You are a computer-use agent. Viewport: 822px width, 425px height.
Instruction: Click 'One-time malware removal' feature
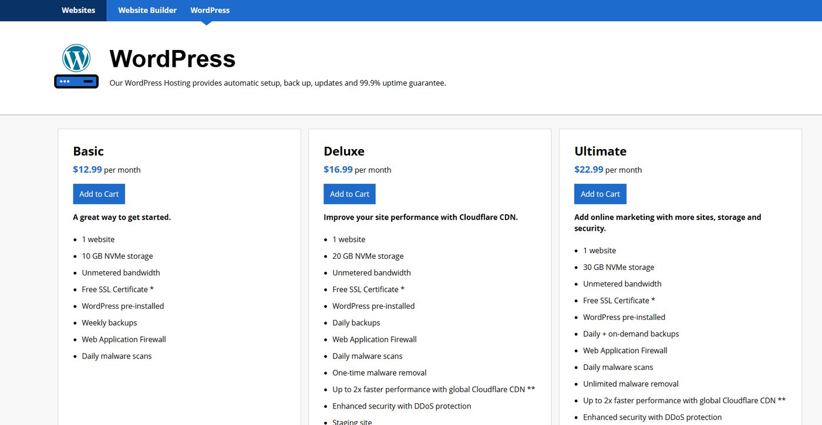click(x=379, y=373)
